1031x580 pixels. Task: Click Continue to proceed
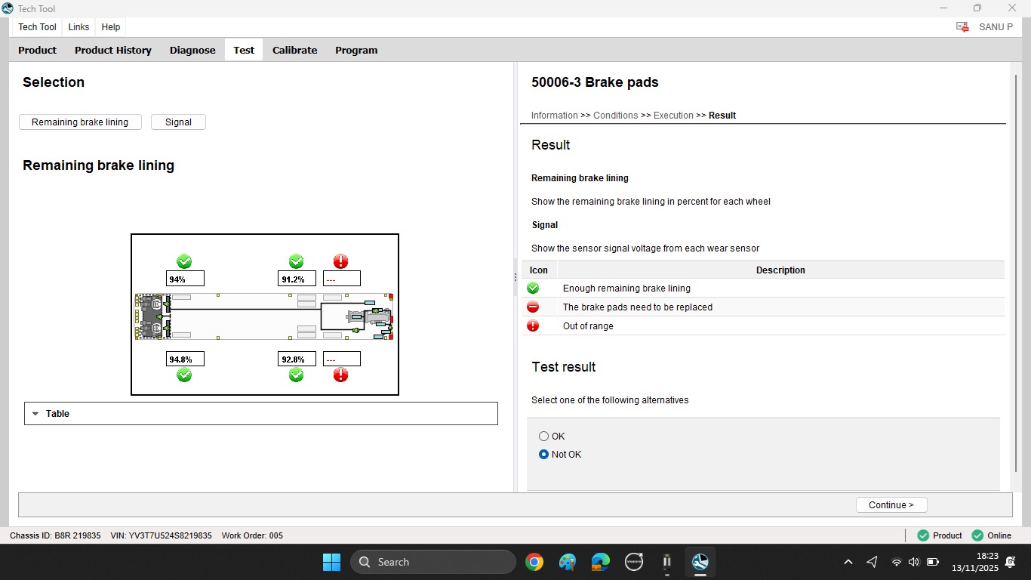pyautogui.click(x=891, y=505)
